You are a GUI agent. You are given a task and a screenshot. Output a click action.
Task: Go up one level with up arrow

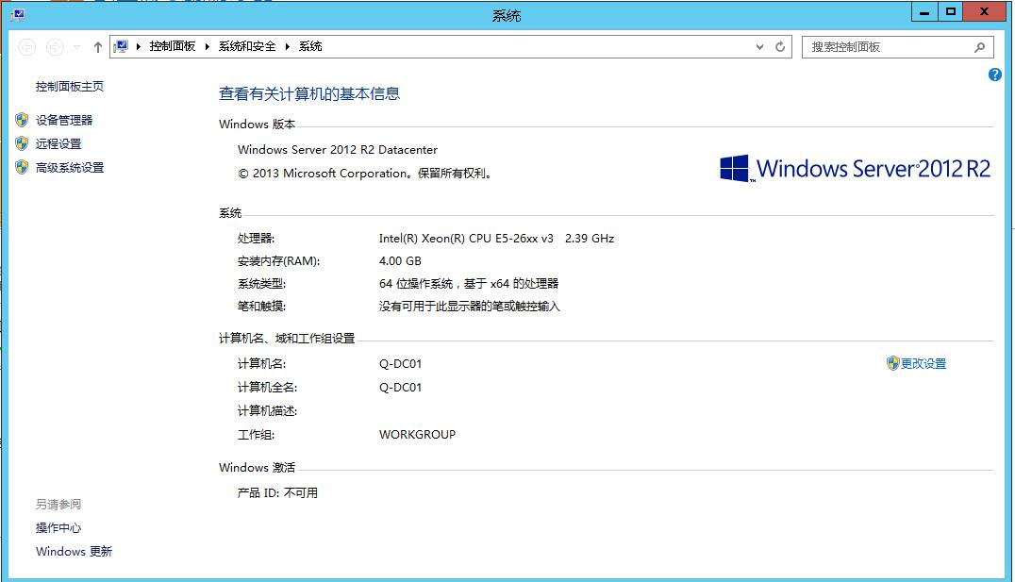click(98, 46)
